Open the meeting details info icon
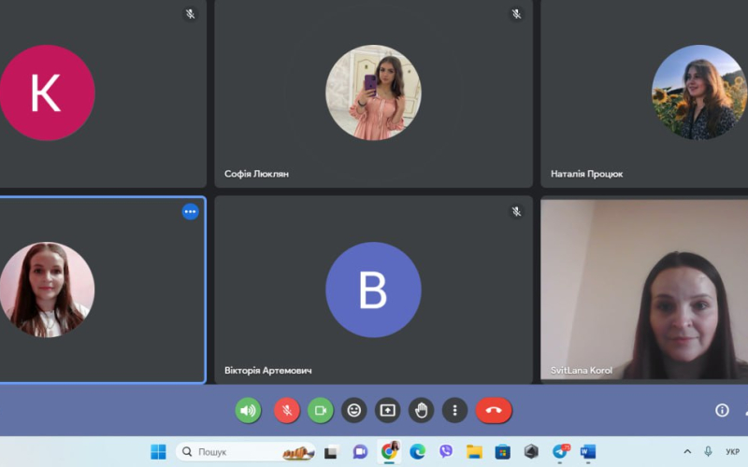This screenshot has height=467, width=748. 722,410
